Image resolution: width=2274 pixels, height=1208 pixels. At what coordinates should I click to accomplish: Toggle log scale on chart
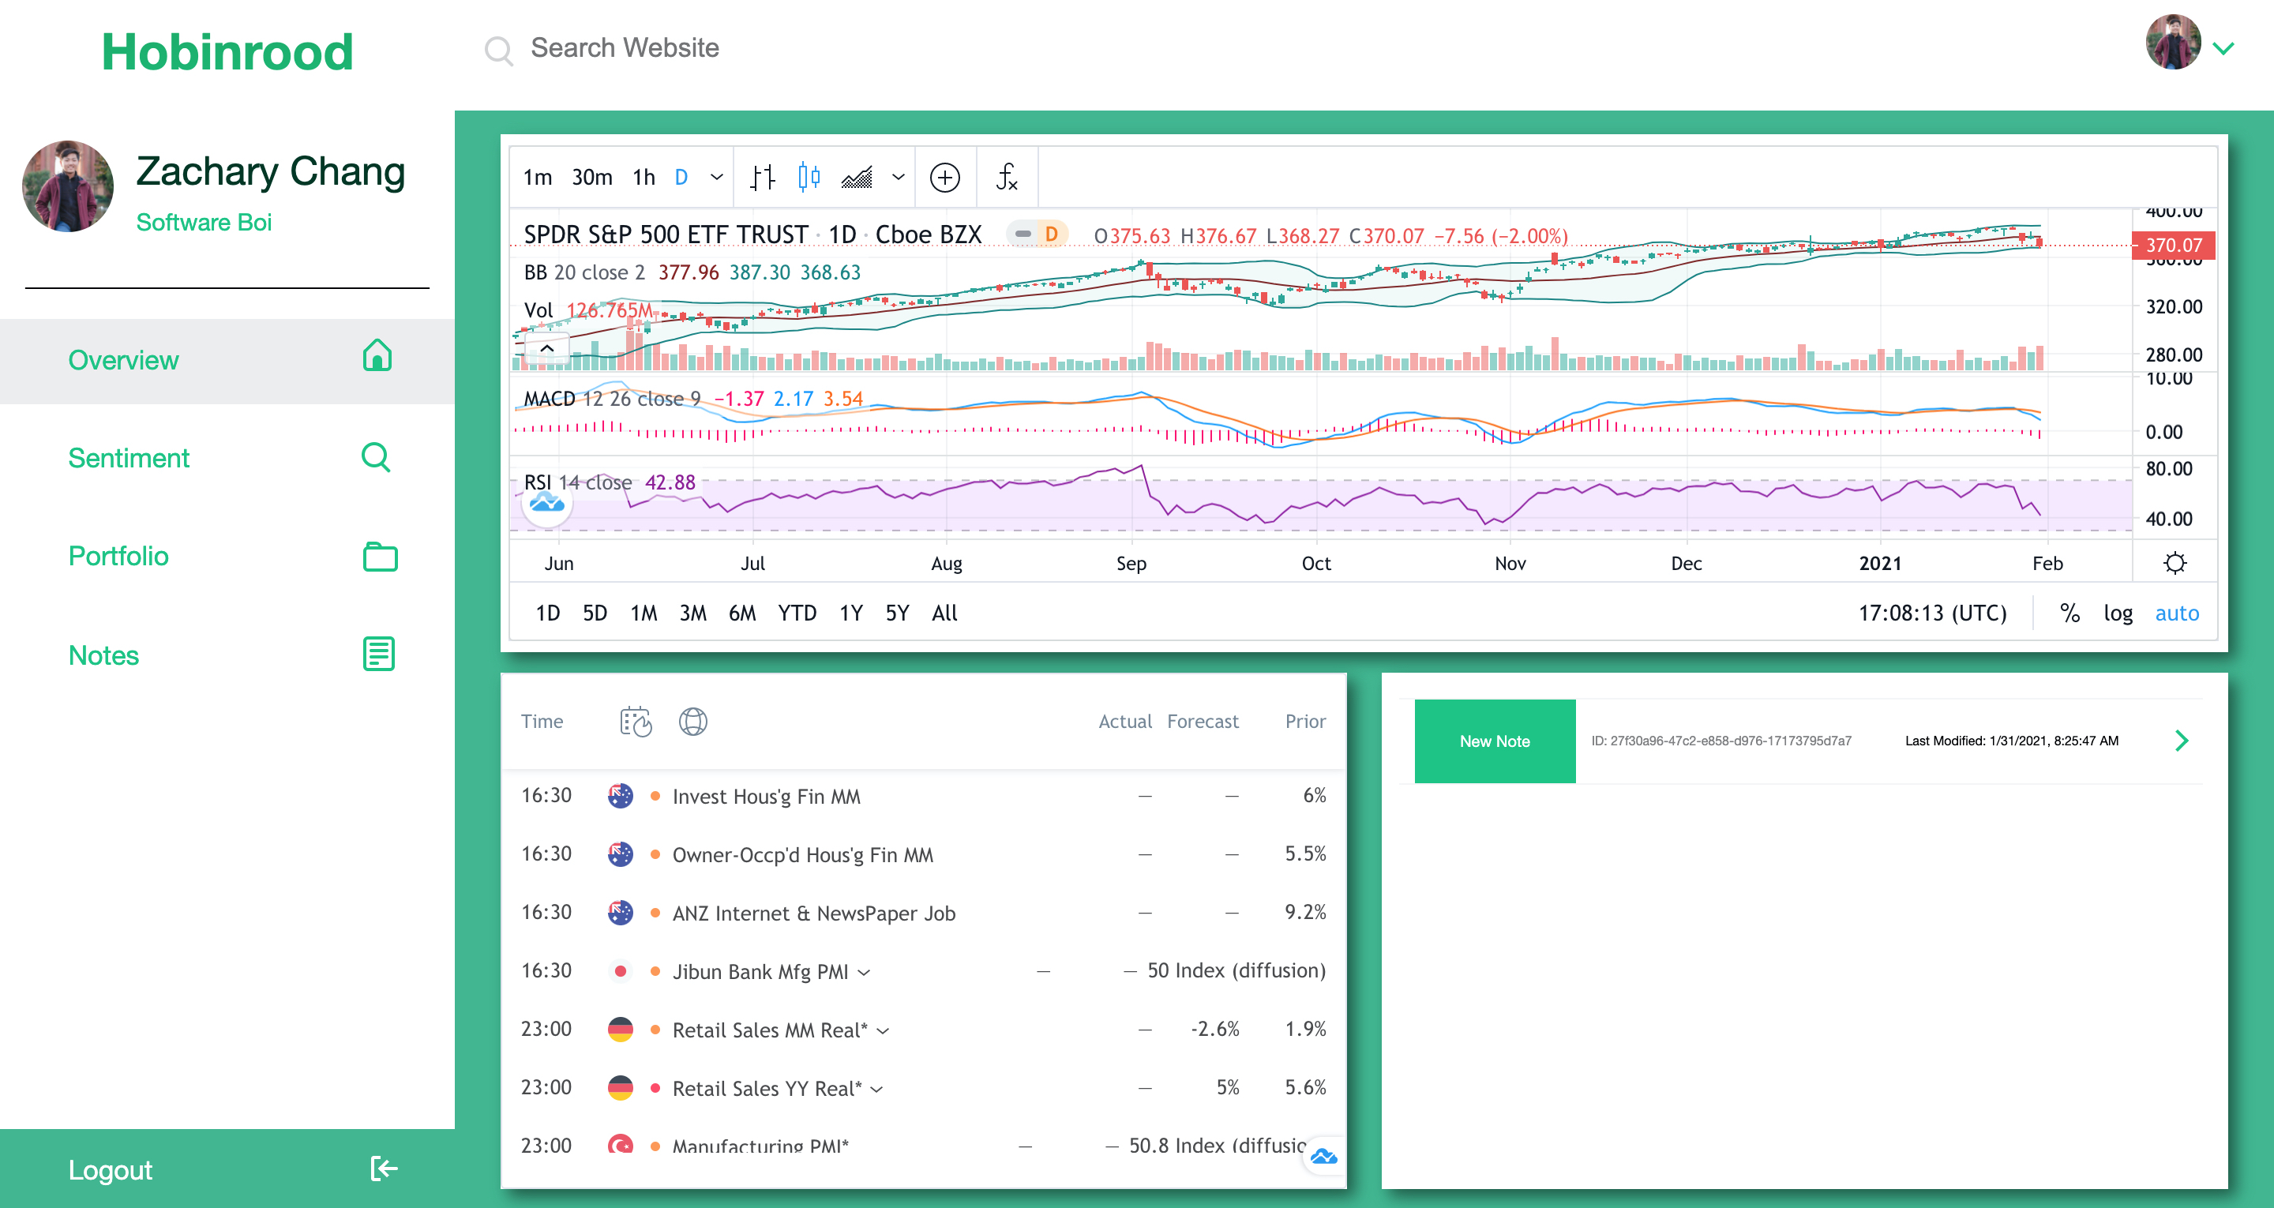(2117, 613)
